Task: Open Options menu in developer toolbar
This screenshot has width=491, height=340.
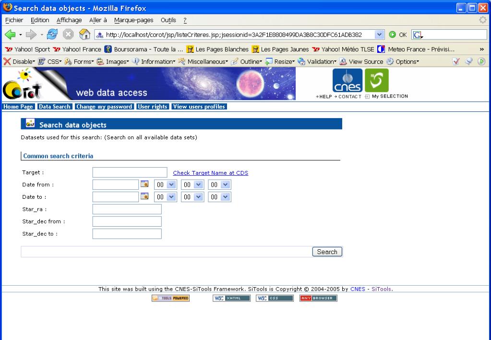Action: point(403,61)
